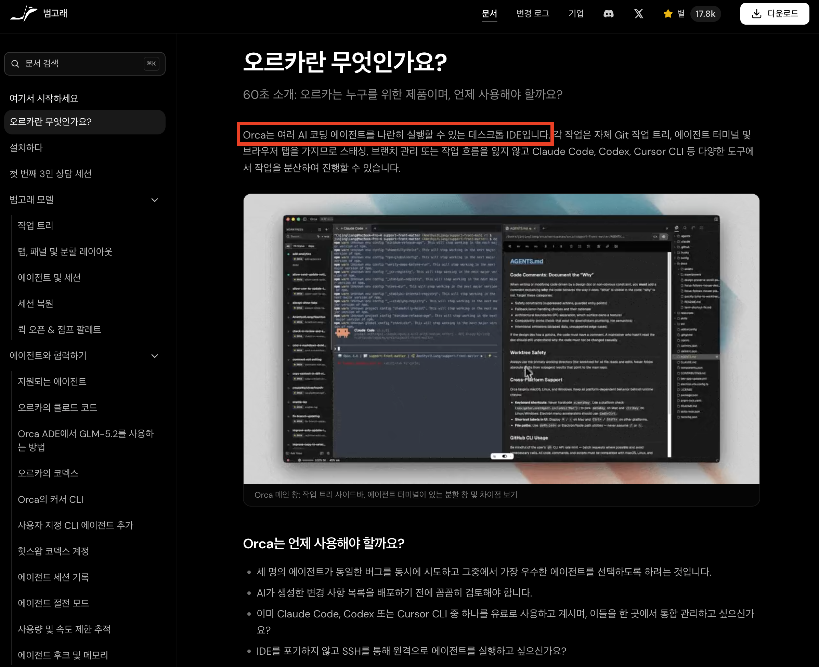Open 에이전트 절전 모드 page
The height and width of the screenshot is (667, 819).
click(x=53, y=603)
